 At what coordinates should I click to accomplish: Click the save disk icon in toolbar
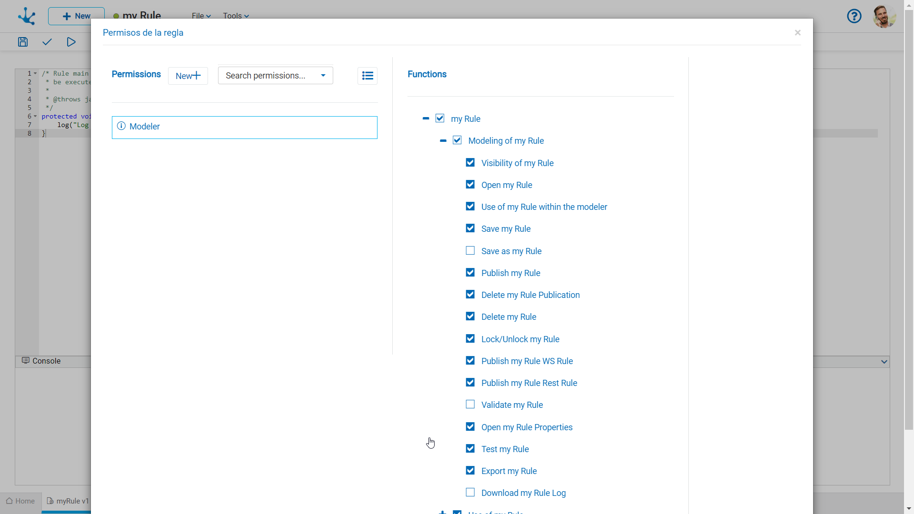[x=23, y=42]
